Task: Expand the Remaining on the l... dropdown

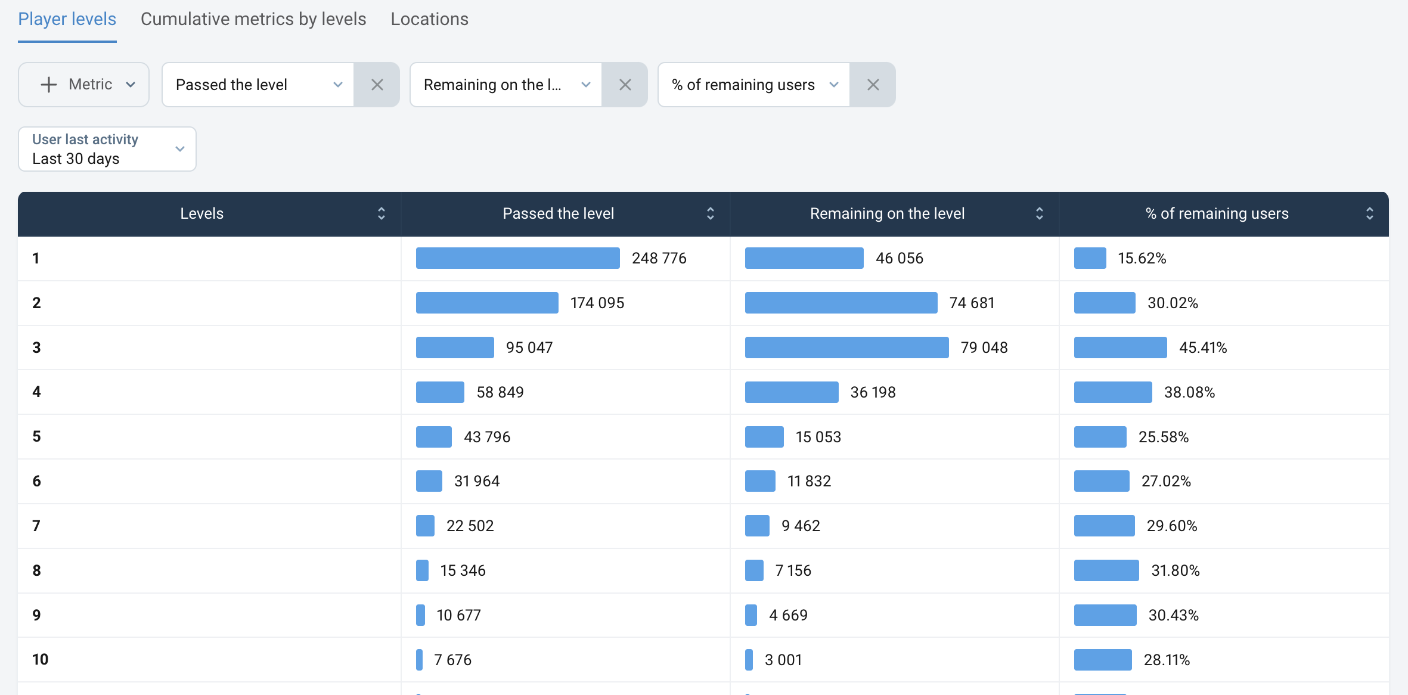Action: 506,85
